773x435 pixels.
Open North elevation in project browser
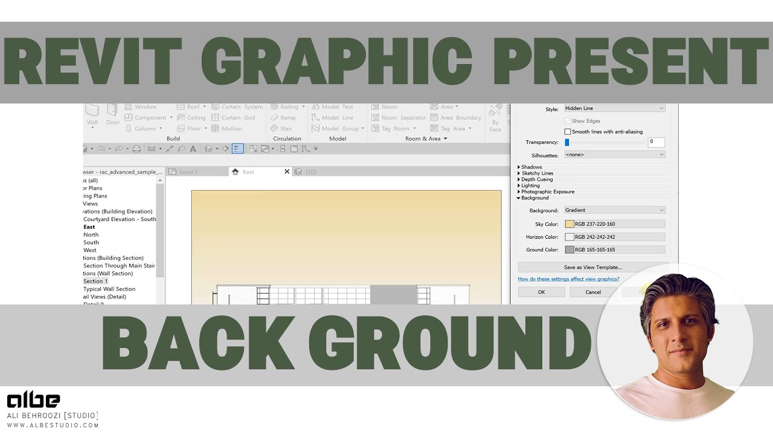point(91,234)
